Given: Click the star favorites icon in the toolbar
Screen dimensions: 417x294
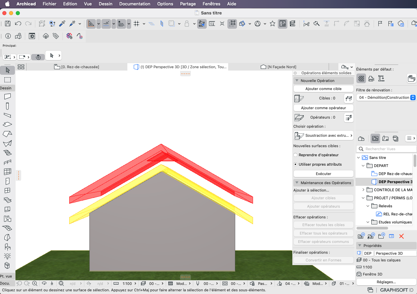Looking at the screenshot, I should coord(273,24).
